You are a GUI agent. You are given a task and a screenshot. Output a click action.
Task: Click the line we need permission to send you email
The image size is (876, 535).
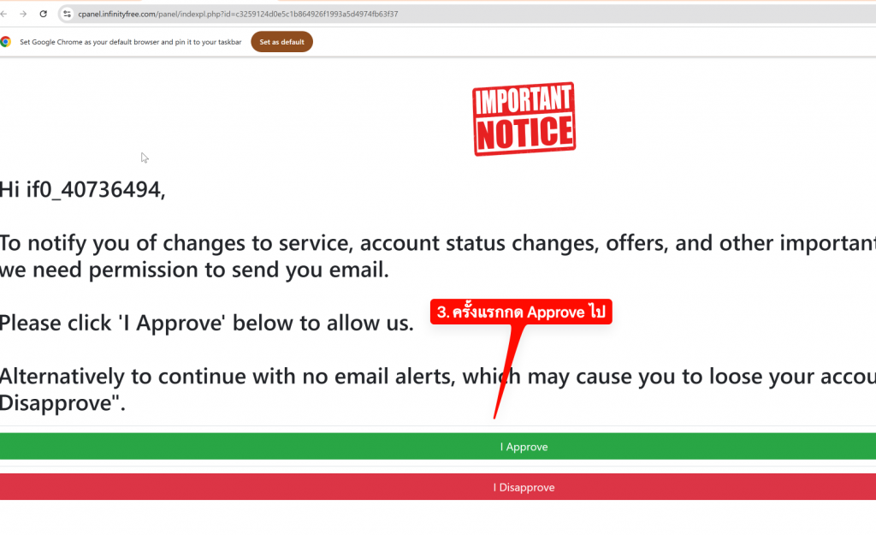click(194, 270)
